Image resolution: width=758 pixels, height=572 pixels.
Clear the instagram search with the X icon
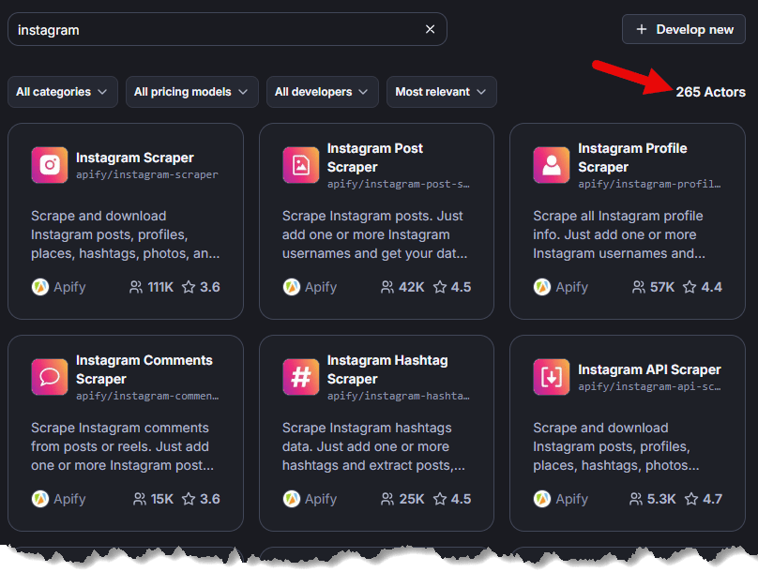[x=430, y=29]
